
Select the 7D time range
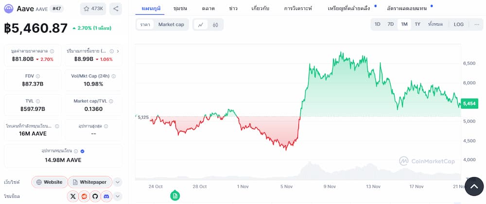click(x=391, y=24)
